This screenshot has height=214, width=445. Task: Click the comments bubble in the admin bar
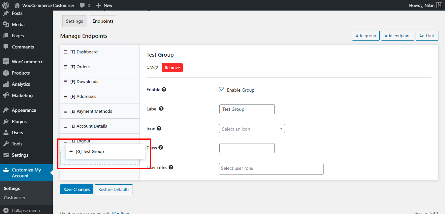coord(82,5)
